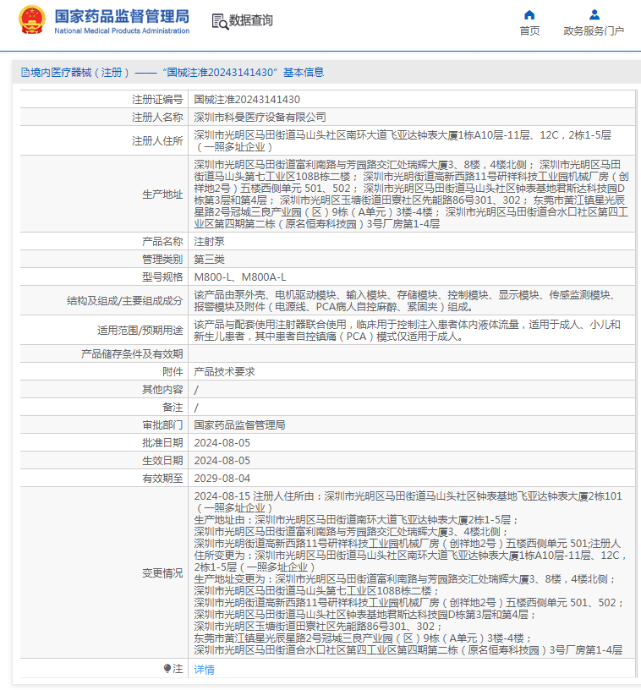
Task: Select the registration number 国械注准20243141430 value
Action: (x=247, y=100)
